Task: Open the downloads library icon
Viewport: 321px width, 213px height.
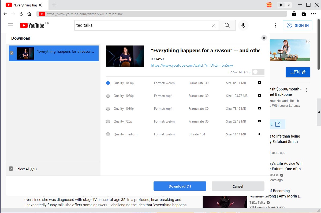Action: coord(304,14)
